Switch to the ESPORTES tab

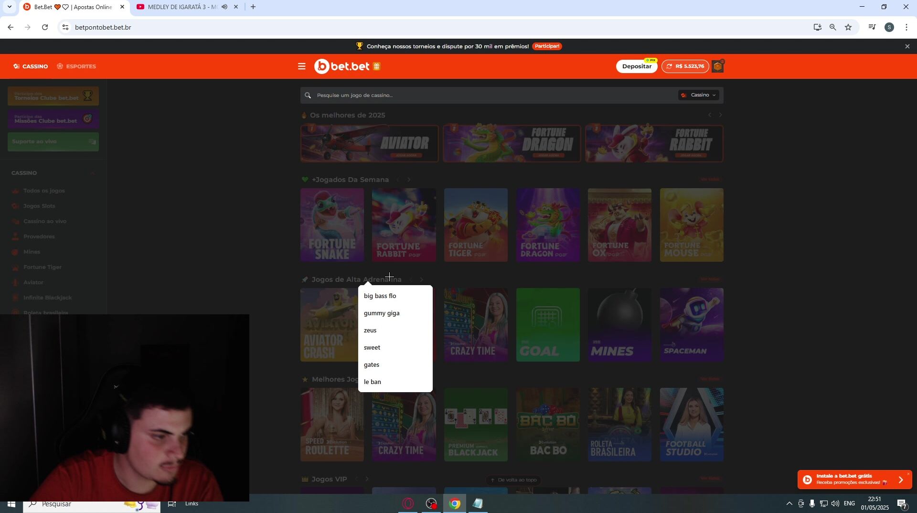tap(76, 66)
